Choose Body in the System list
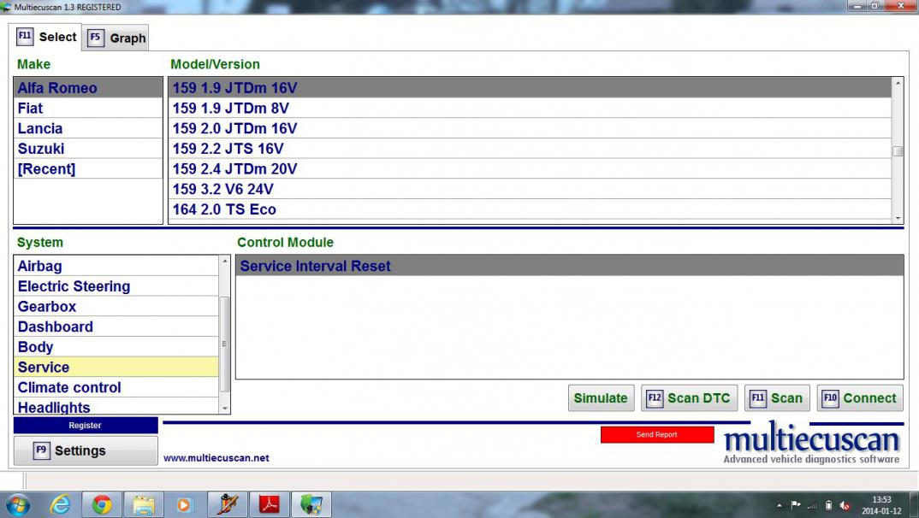This screenshot has height=518, width=919. pyautogui.click(x=116, y=346)
